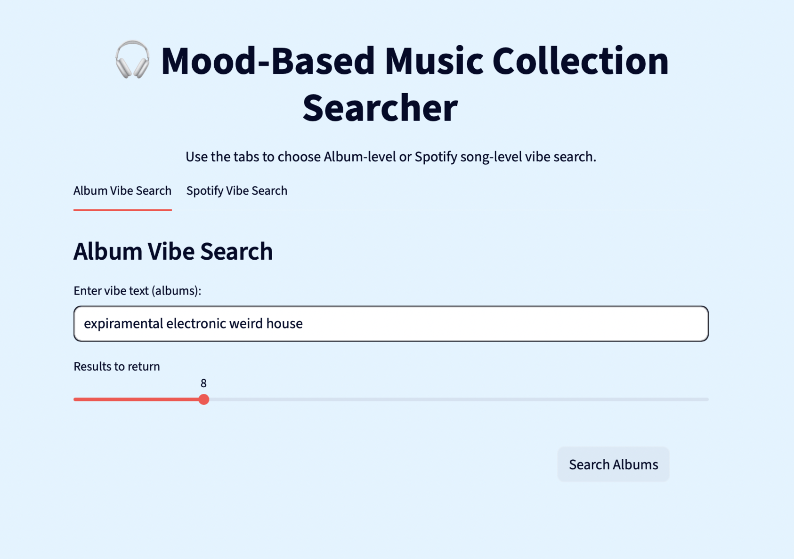The height and width of the screenshot is (559, 794).
Task: Click the 'Results to return' label
Action: tap(117, 367)
